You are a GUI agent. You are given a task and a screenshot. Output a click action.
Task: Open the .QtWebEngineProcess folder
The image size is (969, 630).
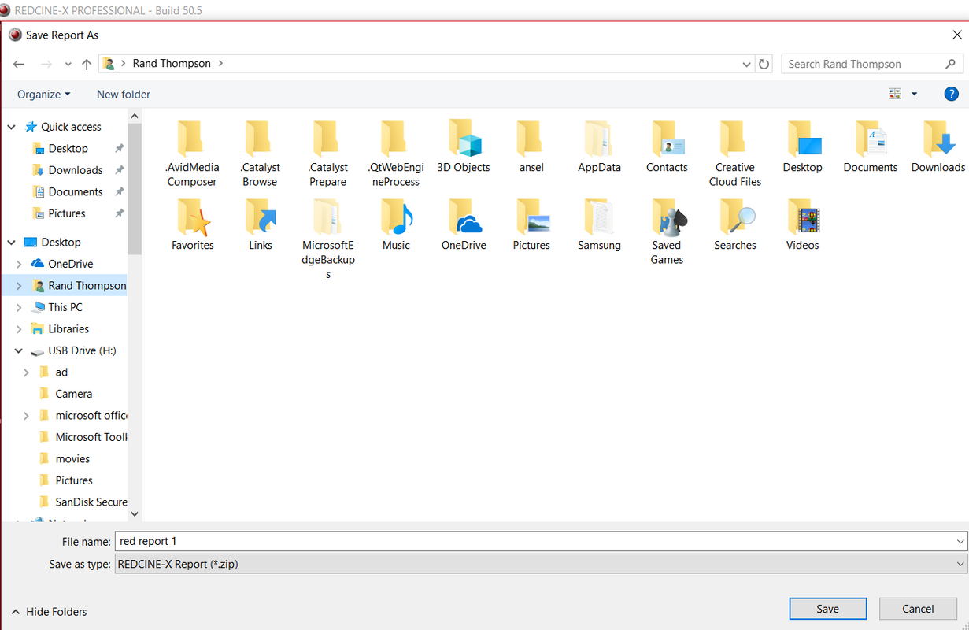(396, 154)
